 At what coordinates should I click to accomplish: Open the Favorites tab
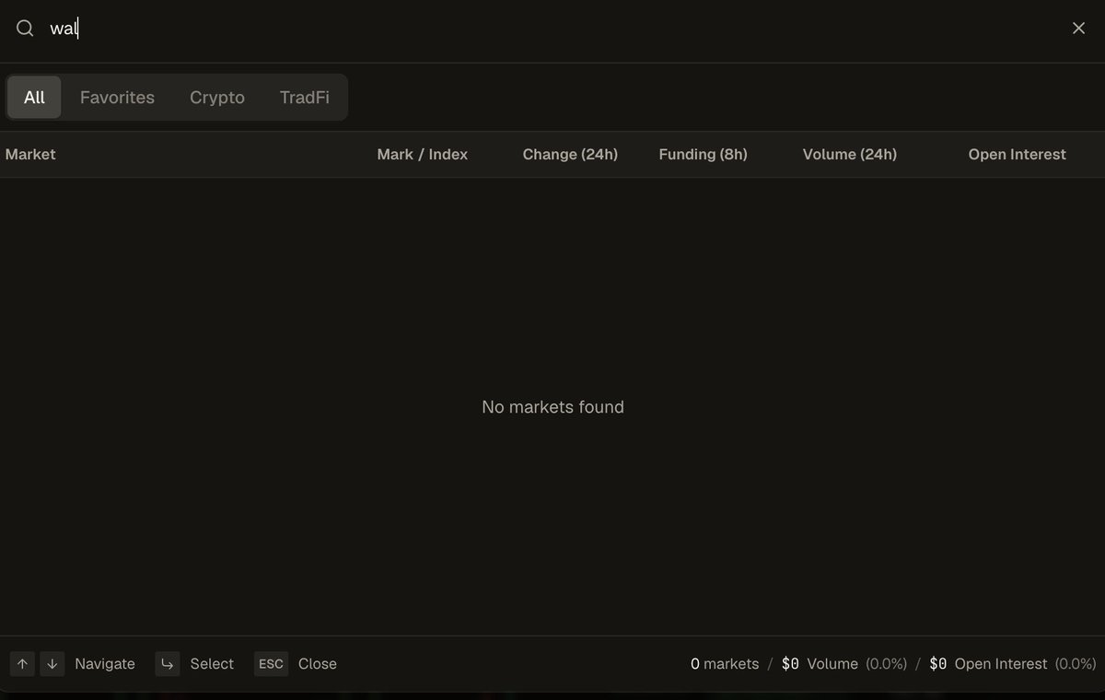[x=117, y=98]
